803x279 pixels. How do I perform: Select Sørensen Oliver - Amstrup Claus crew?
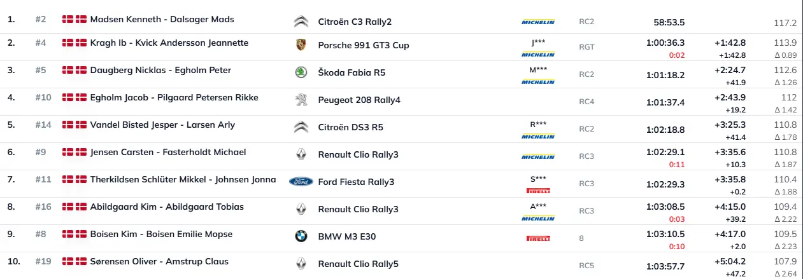159,261
